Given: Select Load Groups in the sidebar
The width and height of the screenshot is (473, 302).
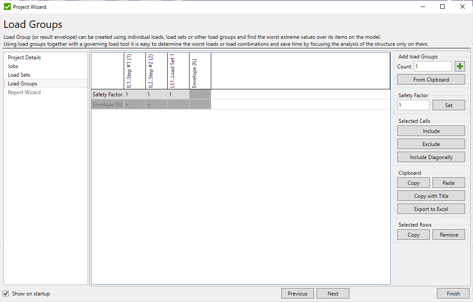Looking at the screenshot, I should pyautogui.click(x=46, y=84).
